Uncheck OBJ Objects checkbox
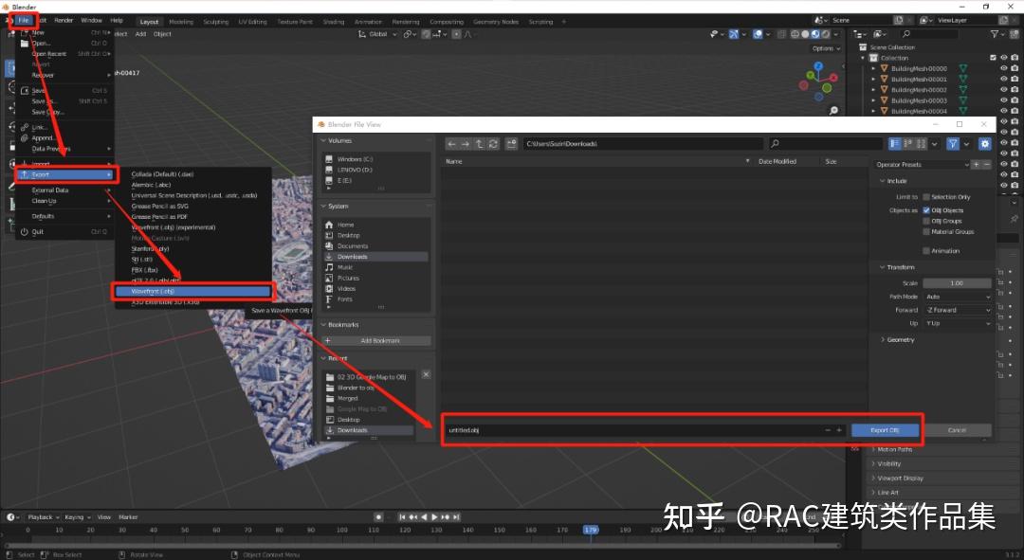The image size is (1024, 560). (x=926, y=210)
